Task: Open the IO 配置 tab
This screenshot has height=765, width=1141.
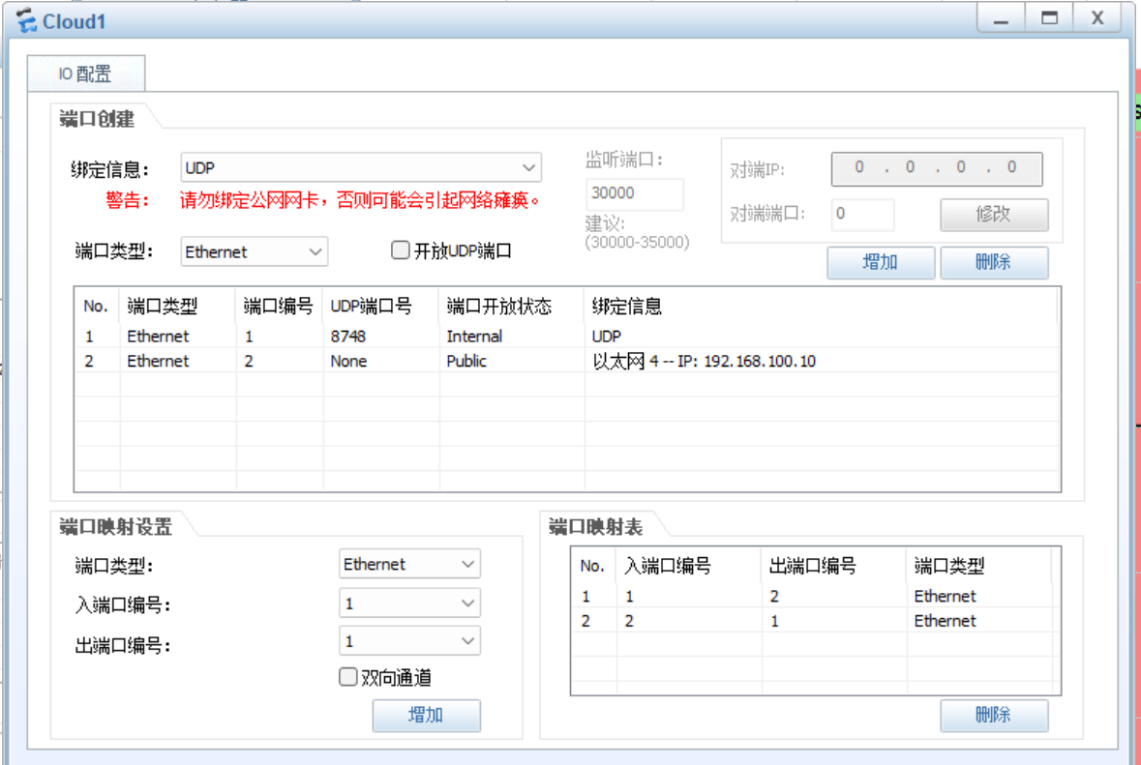Action: [x=86, y=74]
